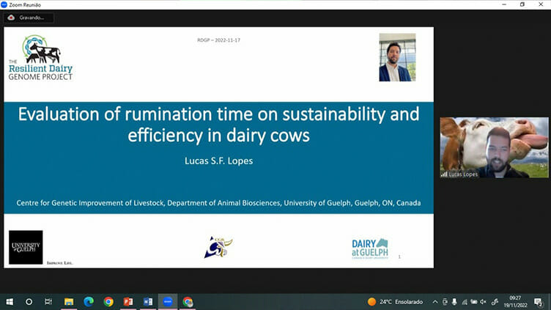The height and width of the screenshot is (310, 551).
Task: Select Lucas Lopes participant video tile
Action: coord(494,147)
